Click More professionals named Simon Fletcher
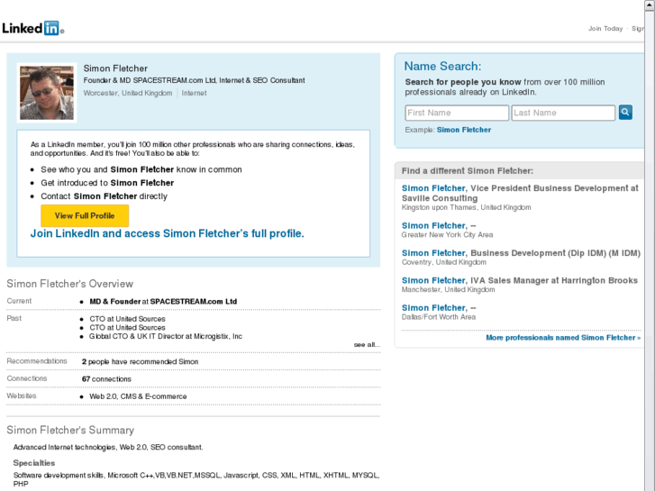The image size is (655, 491). point(563,338)
